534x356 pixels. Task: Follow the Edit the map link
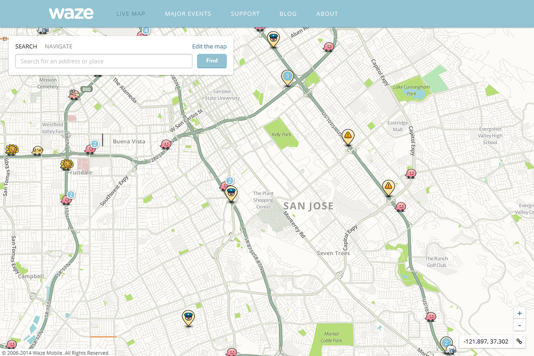pyautogui.click(x=209, y=46)
